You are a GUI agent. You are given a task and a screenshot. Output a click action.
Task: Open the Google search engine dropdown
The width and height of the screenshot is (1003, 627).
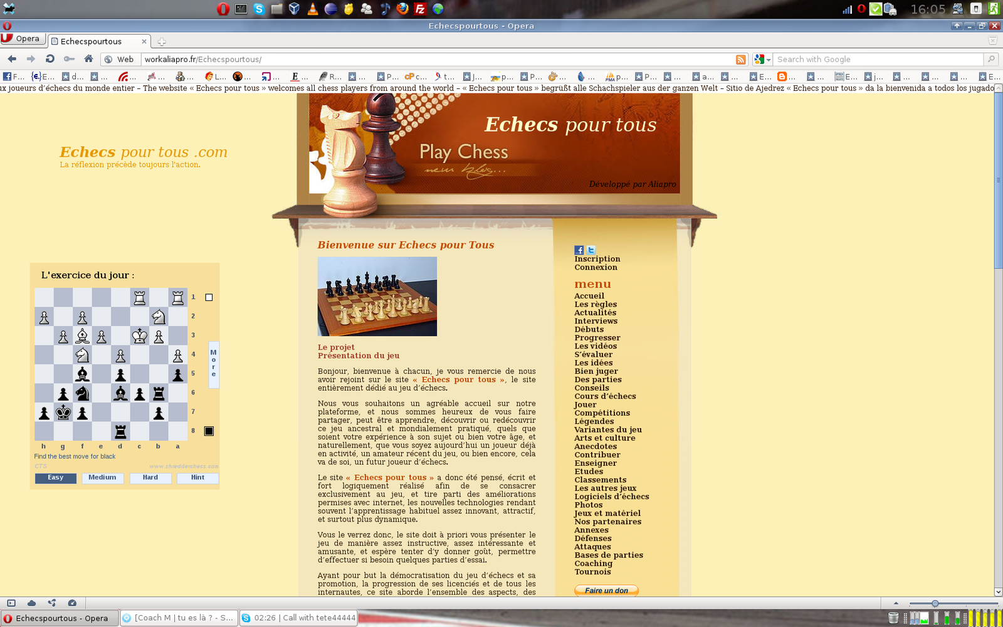762,60
